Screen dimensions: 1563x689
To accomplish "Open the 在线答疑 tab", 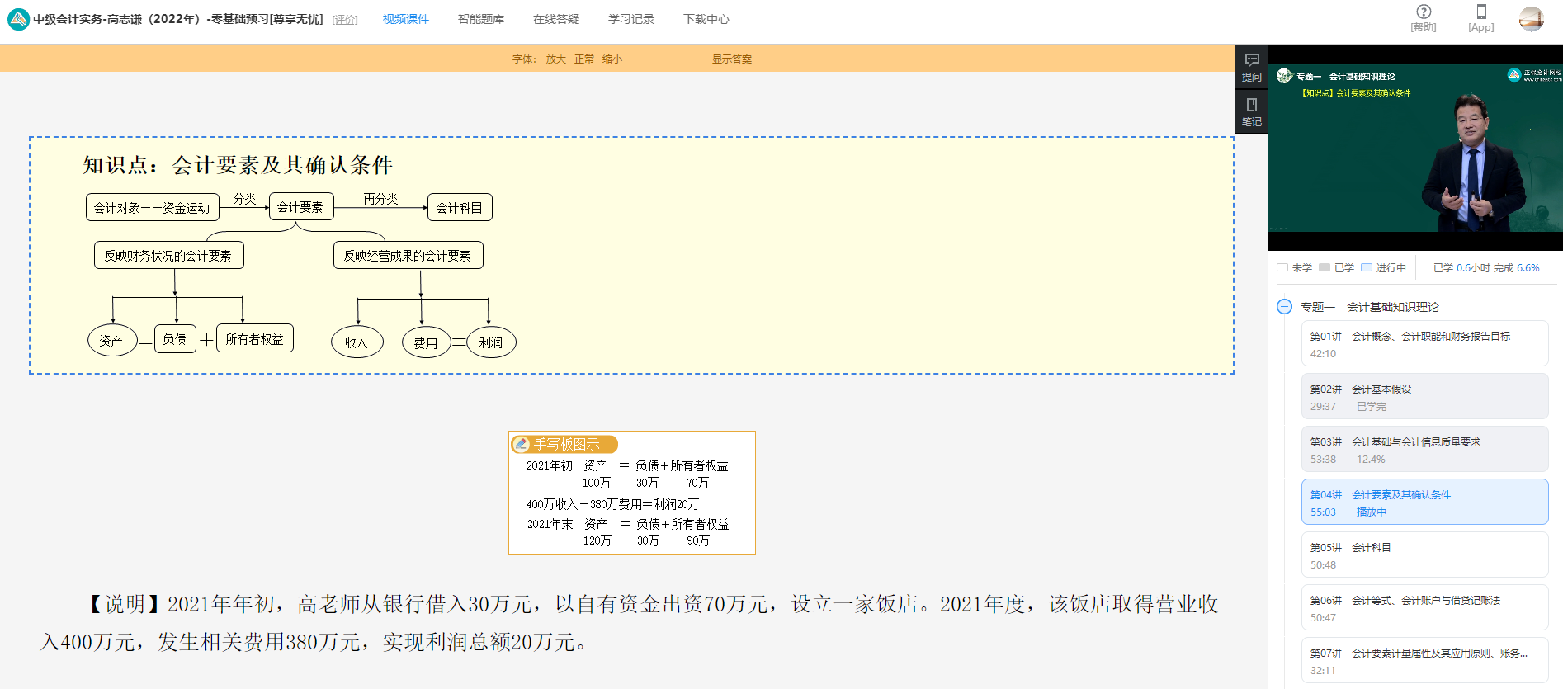I will [556, 19].
